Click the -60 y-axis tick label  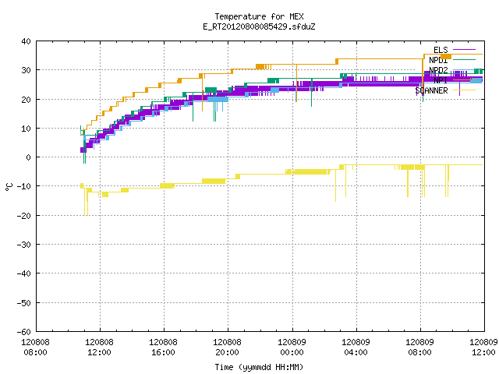pos(24,332)
